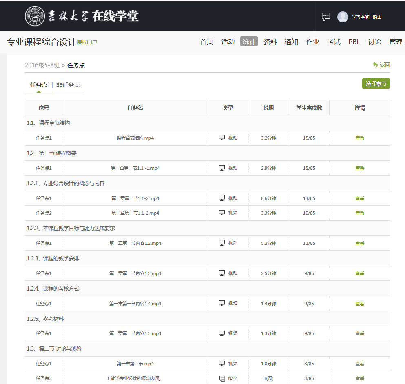The image size is (405, 384).
Task: Click the 2016级5-8班 breadcrumb
Action: point(42,65)
